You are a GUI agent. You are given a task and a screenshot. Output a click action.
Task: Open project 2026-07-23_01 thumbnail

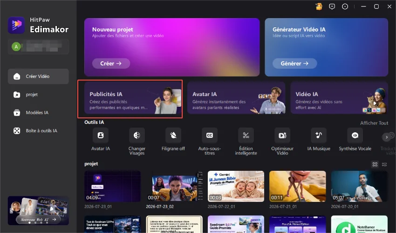point(113,186)
